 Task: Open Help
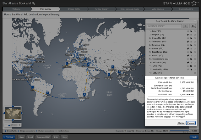pyautogui.click(x=64, y=137)
